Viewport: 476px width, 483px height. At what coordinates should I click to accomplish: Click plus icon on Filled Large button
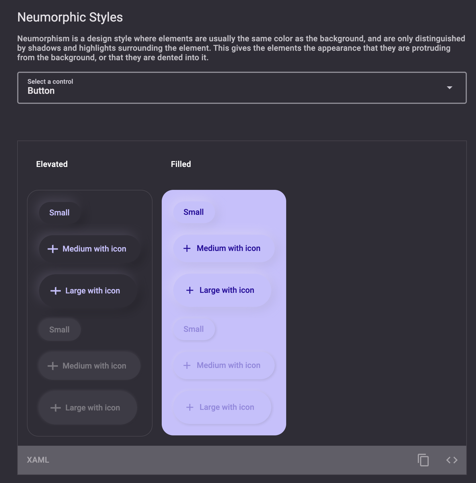point(190,290)
